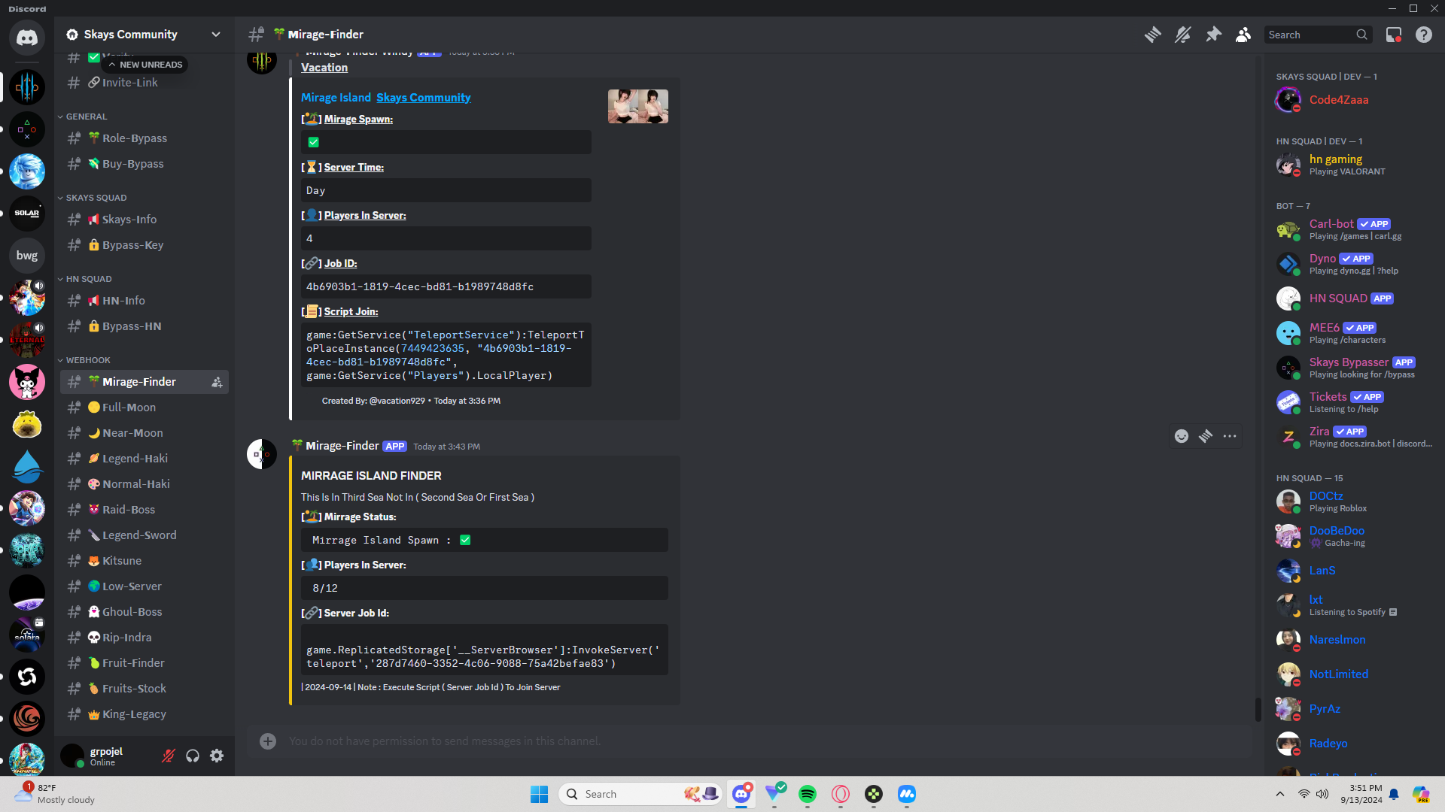The image size is (1445, 812).
Task: Click the more options ellipsis on message
Action: point(1230,436)
